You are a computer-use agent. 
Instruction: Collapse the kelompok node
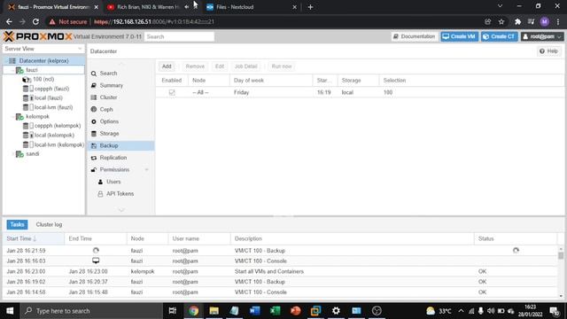13,117
